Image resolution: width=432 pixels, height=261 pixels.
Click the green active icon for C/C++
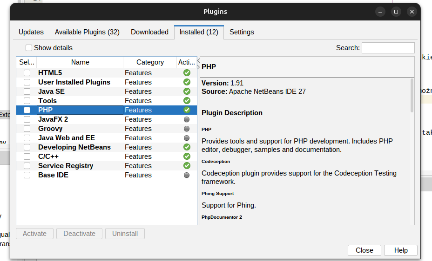(187, 157)
